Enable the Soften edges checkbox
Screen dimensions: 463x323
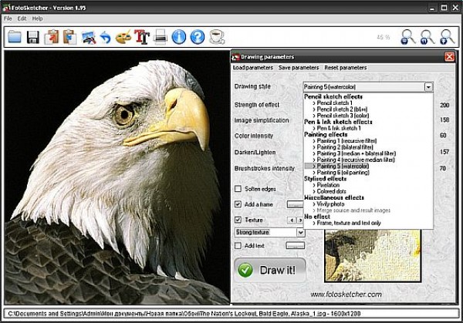point(238,188)
